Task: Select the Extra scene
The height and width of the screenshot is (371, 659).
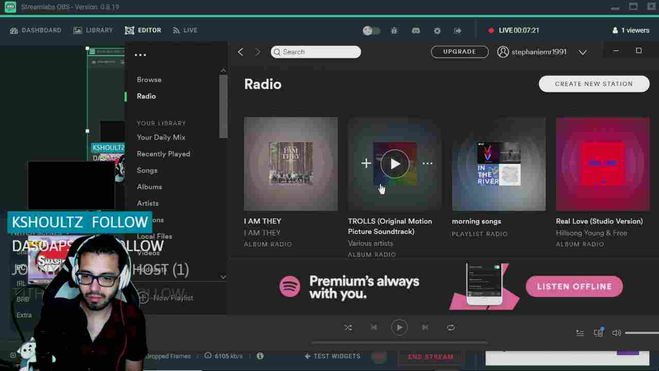Action: coord(24,315)
